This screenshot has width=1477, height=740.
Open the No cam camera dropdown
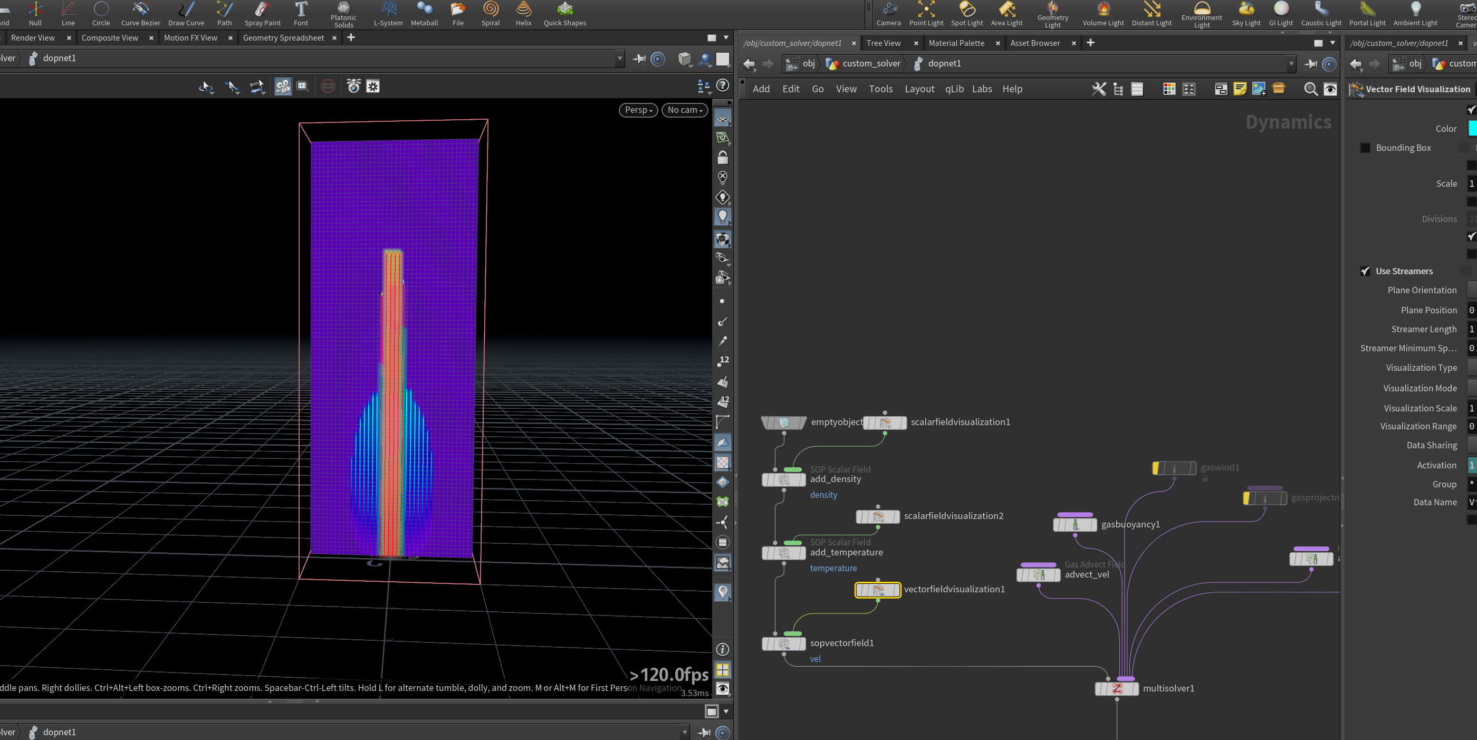pos(685,110)
